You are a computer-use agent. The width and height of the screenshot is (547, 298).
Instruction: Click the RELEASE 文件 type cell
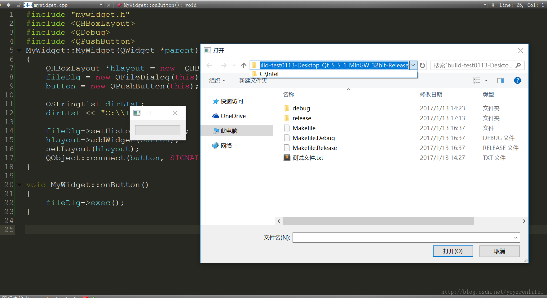tap(501, 148)
